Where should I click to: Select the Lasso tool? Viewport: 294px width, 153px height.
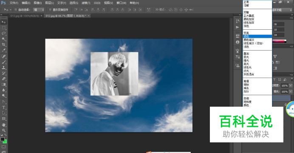point(3,34)
